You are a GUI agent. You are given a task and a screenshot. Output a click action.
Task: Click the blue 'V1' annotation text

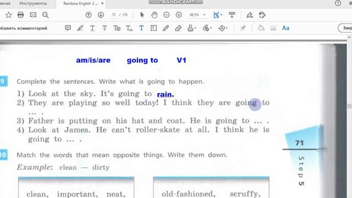pos(182,60)
